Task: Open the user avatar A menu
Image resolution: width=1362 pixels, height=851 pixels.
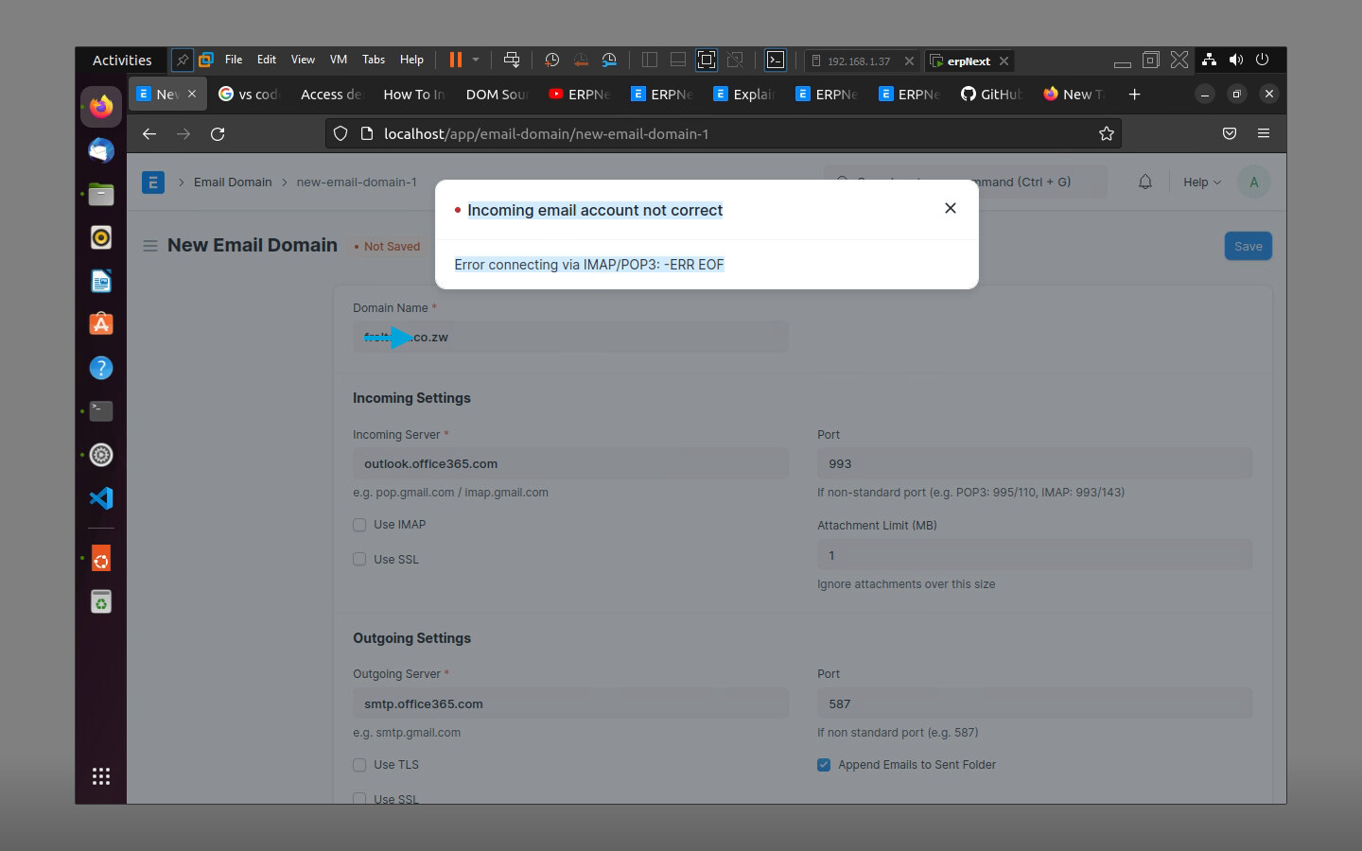Action: tap(1254, 182)
